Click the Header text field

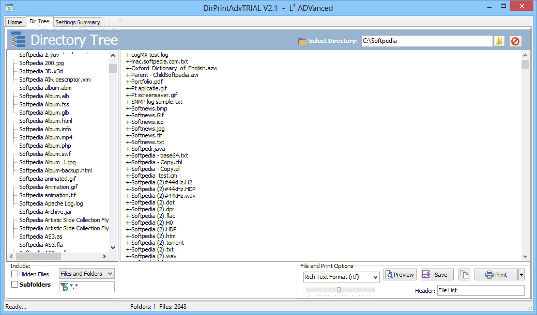[x=481, y=290]
